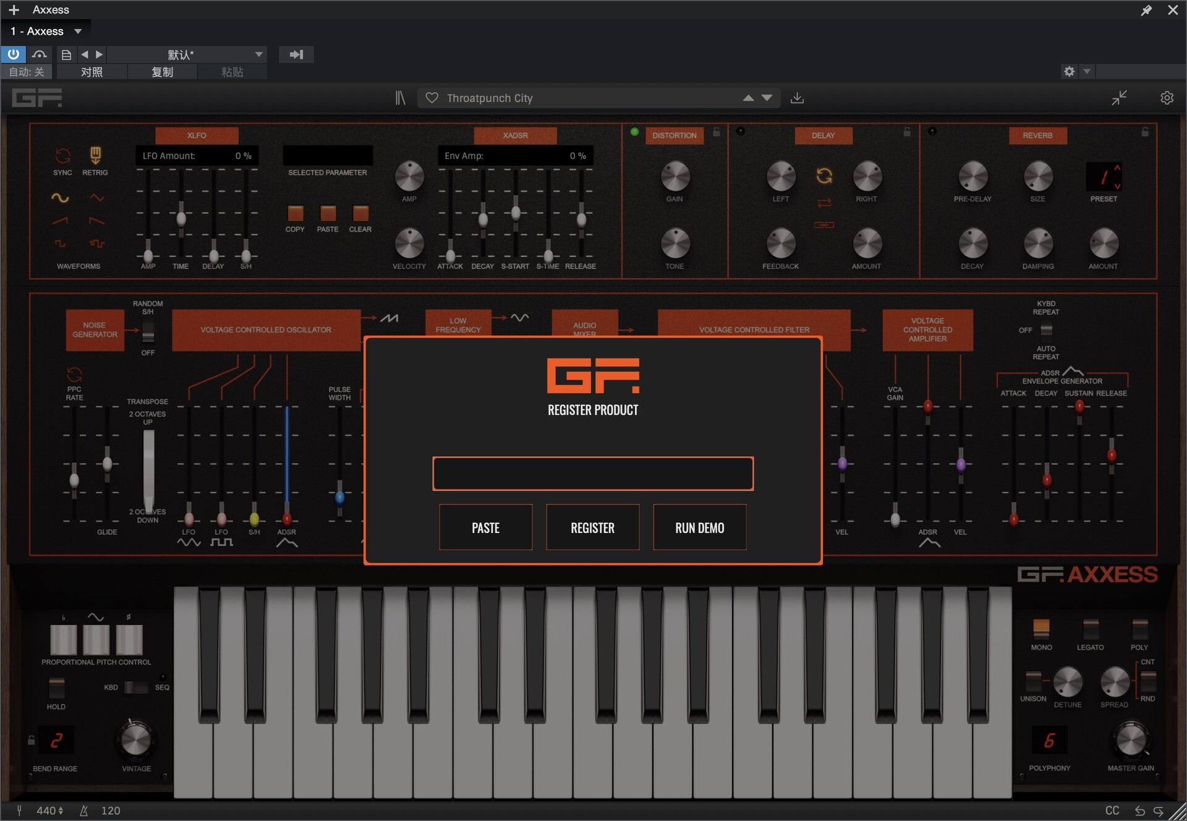The height and width of the screenshot is (821, 1187).
Task: Step reverb PRESET number down
Action: coord(1117,185)
